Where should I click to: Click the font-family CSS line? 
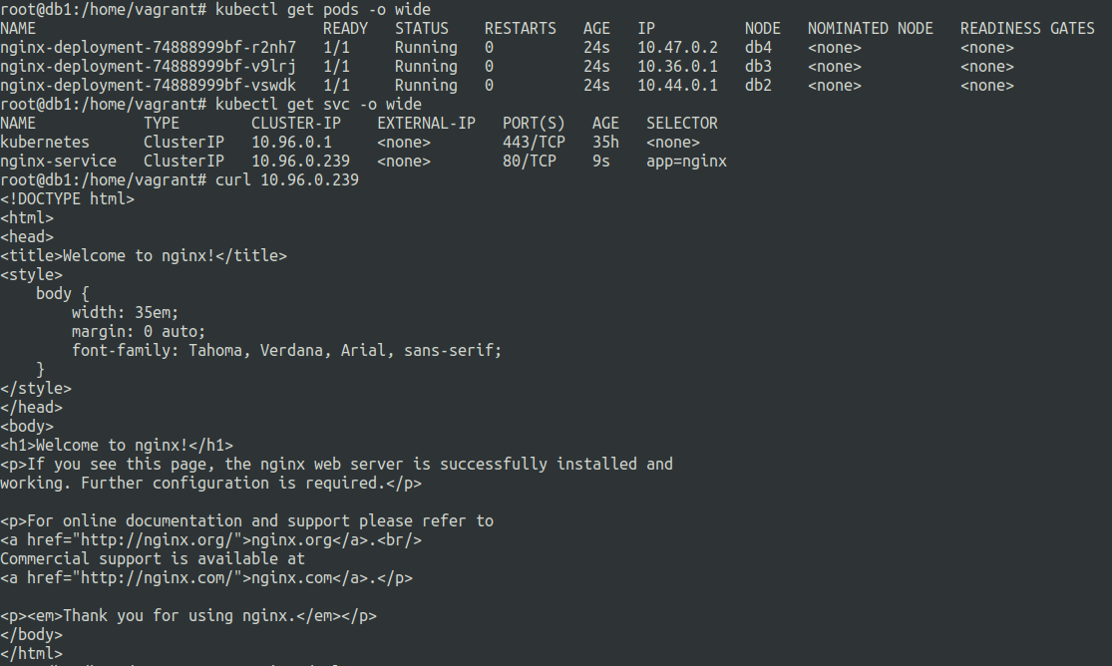tap(286, 351)
